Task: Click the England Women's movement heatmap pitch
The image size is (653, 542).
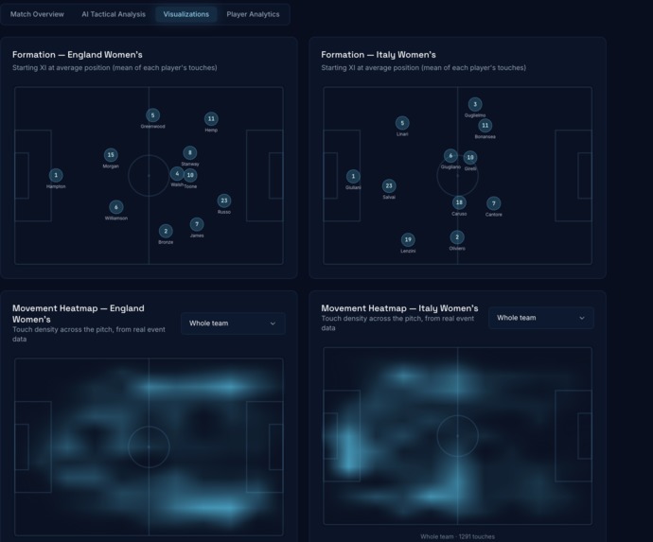Action: click(x=149, y=446)
